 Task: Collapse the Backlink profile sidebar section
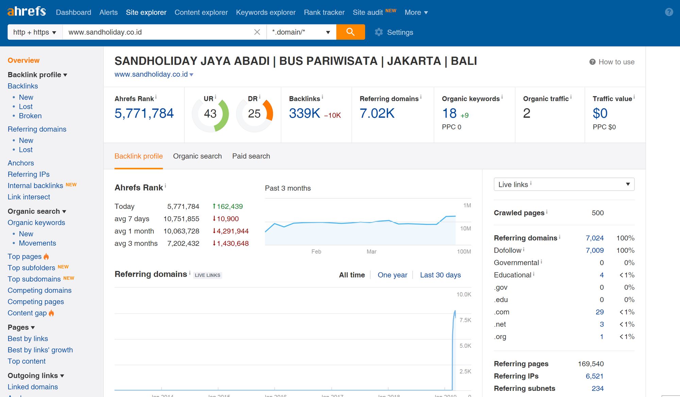pyautogui.click(x=37, y=75)
